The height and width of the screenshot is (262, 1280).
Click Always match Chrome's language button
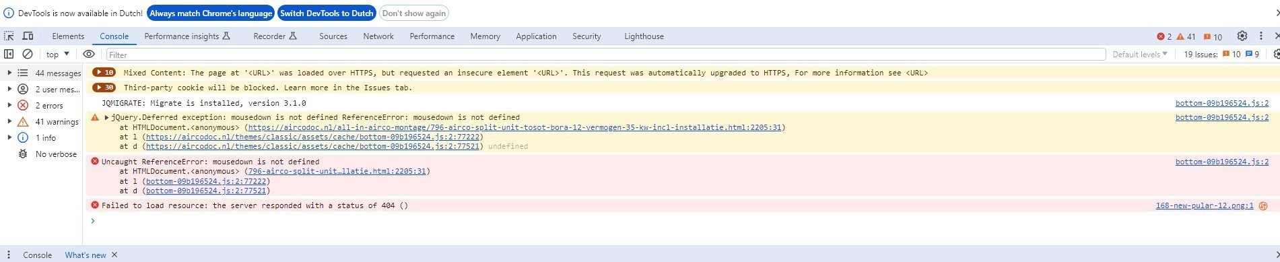[211, 13]
